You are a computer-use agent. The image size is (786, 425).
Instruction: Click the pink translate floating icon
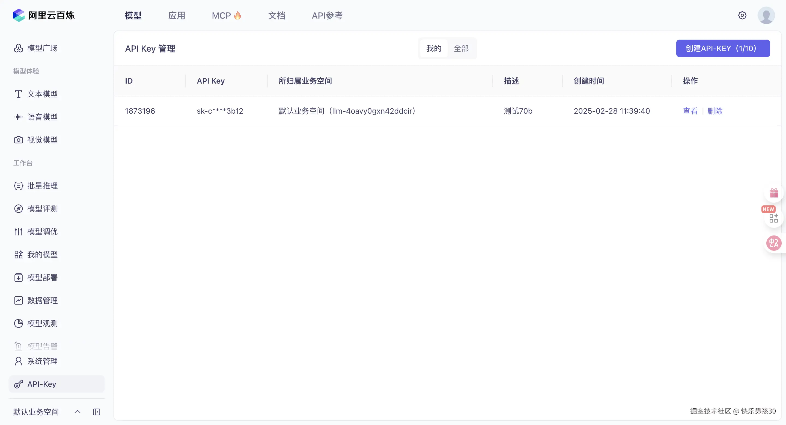[x=774, y=243]
